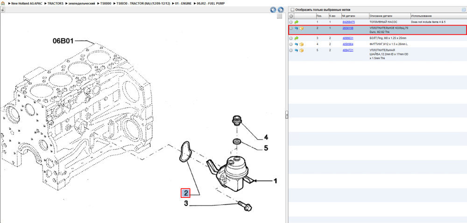The image size is (467, 223).
Task: Click the box icon in row 4894721
Action: coord(301,50)
